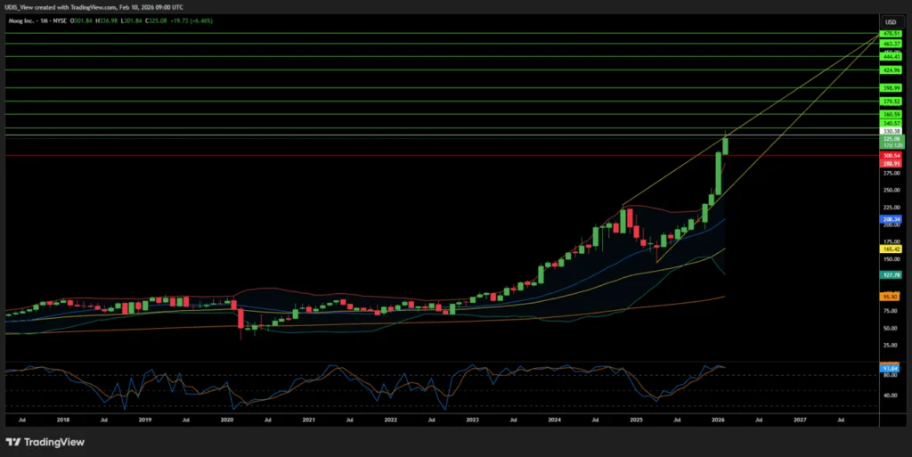Click the 75.00 price scale tick
Viewport: 912px width, 457px height.
[x=891, y=311]
